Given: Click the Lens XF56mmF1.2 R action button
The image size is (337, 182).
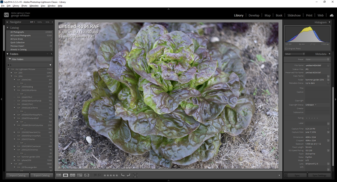Looking at the screenshot, I should [328, 164].
